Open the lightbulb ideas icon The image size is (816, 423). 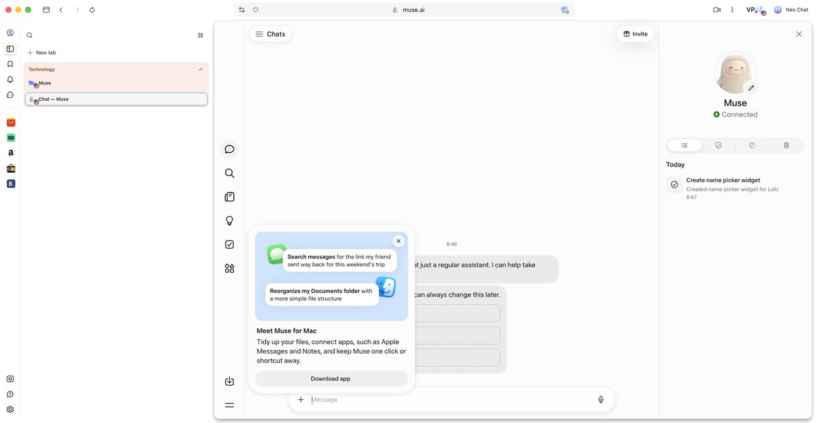pos(229,221)
